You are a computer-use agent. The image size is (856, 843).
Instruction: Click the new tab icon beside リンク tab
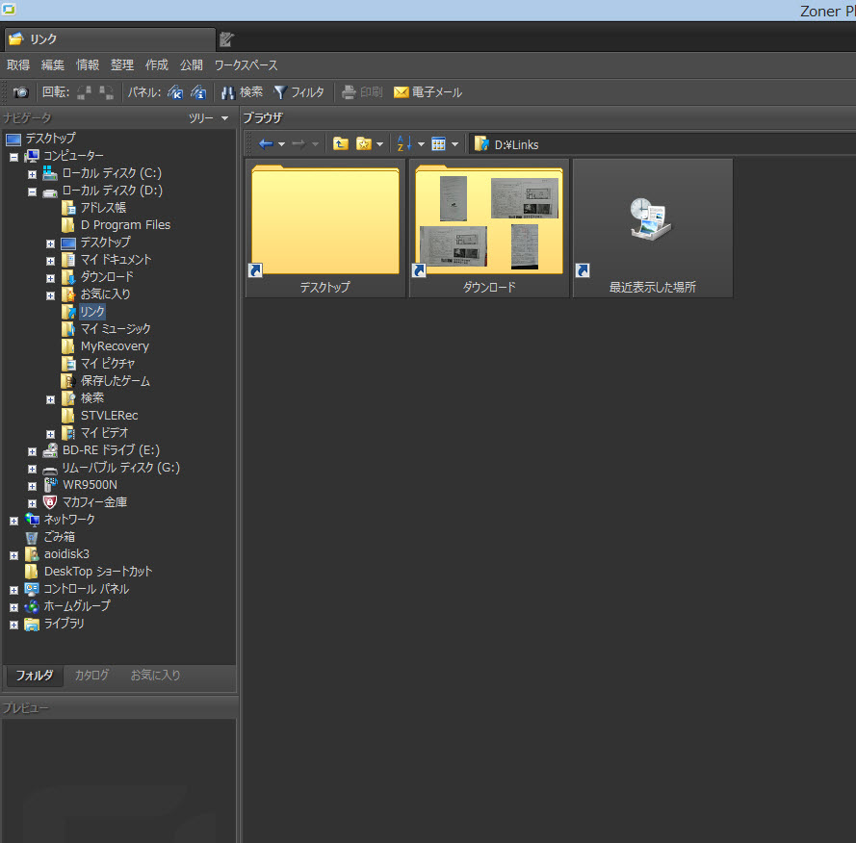coord(226,39)
